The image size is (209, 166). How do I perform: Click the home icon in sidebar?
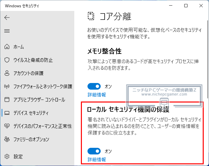pos(7,47)
